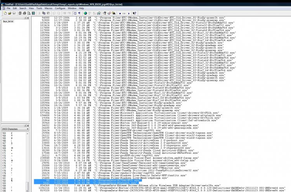
Task: Click the line containing TuneUpUtilitiesDriver32.sys
Action: coord(120,170)
